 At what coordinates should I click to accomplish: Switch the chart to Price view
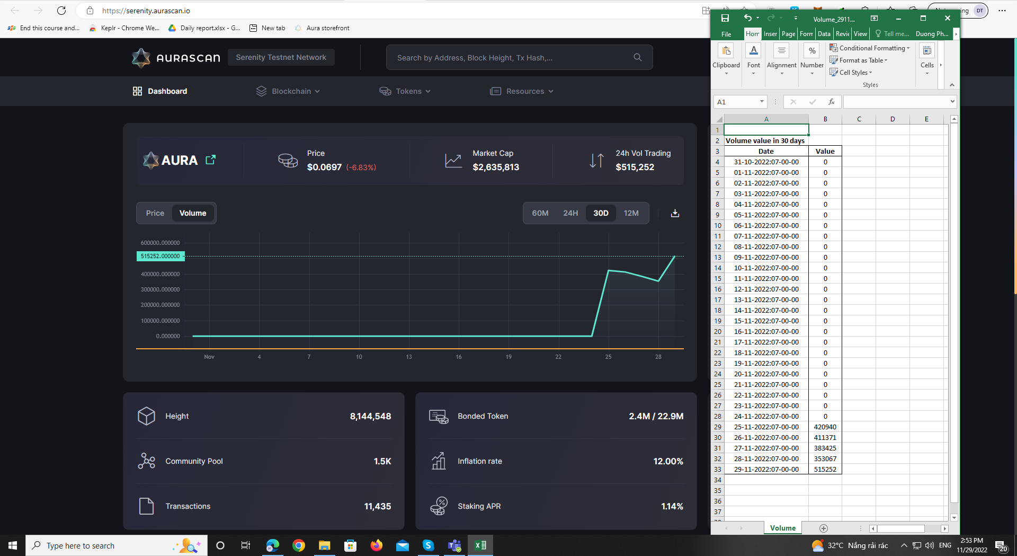tap(155, 213)
